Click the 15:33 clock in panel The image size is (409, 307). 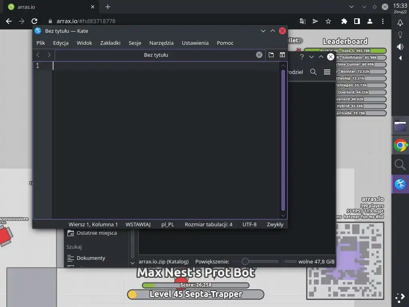[x=400, y=6]
